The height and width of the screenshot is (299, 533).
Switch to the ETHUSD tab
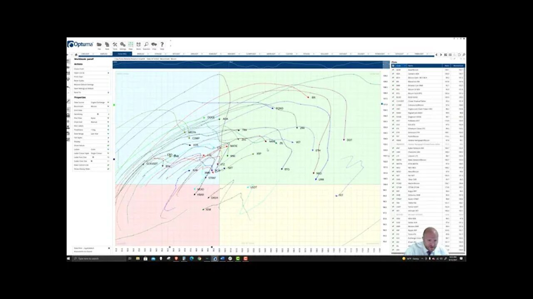pyautogui.click(x=158, y=54)
